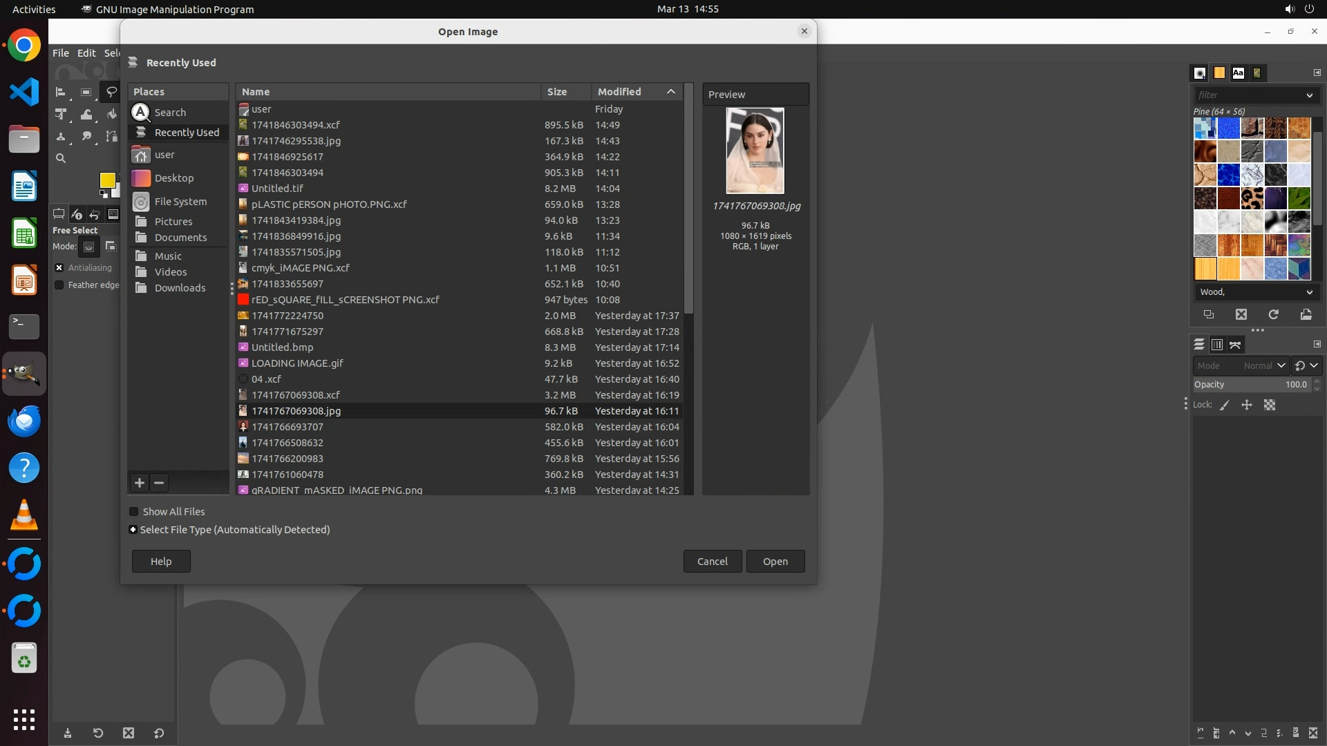Click the yellow foreground color swatch
This screenshot has height=746, width=1327.
pyautogui.click(x=106, y=180)
